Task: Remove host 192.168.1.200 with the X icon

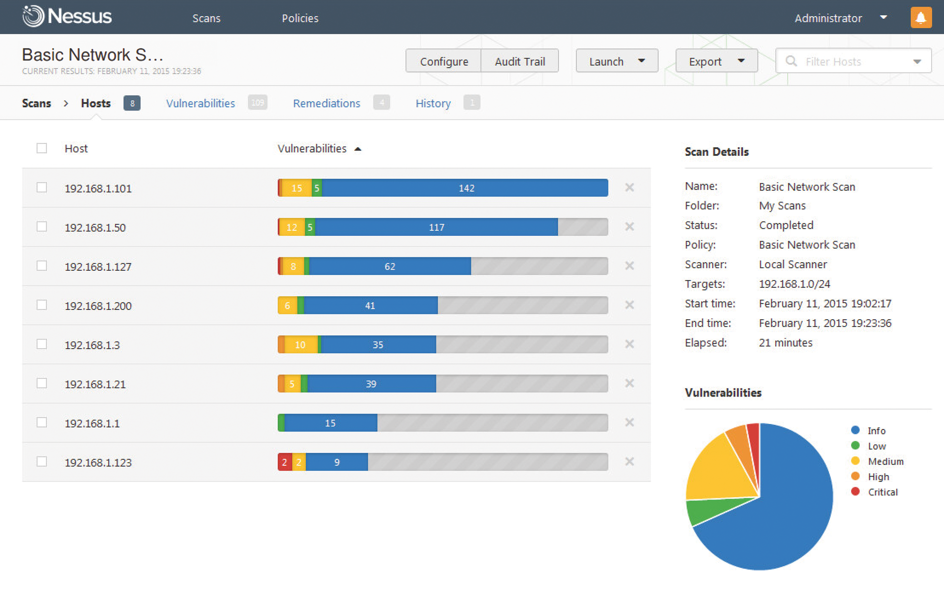Action: pos(629,305)
